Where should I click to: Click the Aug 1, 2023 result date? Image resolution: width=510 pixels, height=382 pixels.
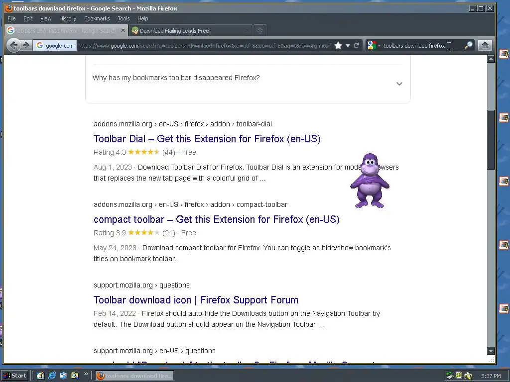pyautogui.click(x=113, y=167)
